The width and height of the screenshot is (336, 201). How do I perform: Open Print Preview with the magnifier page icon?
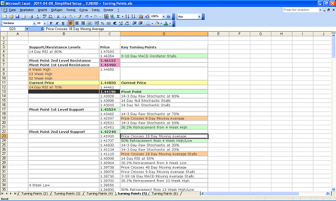tap(37, 17)
